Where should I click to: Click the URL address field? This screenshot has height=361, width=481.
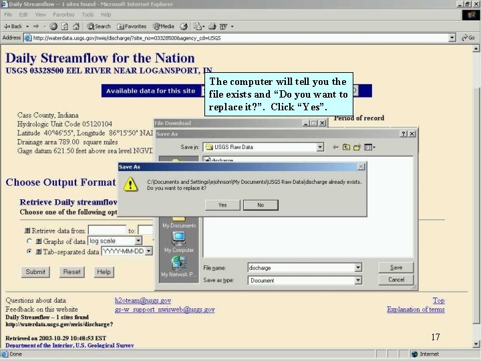click(x=236, y=37)
